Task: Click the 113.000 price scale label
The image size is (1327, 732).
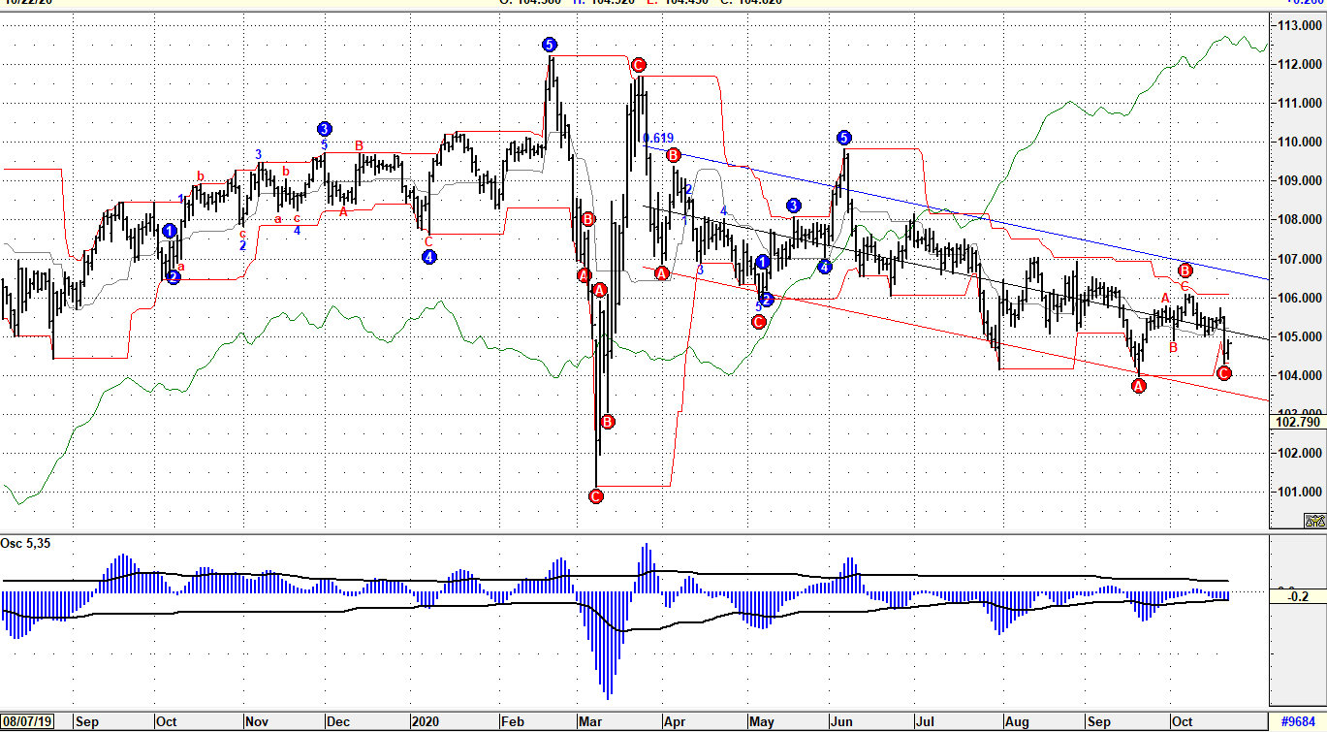Action: [1302, 26]
